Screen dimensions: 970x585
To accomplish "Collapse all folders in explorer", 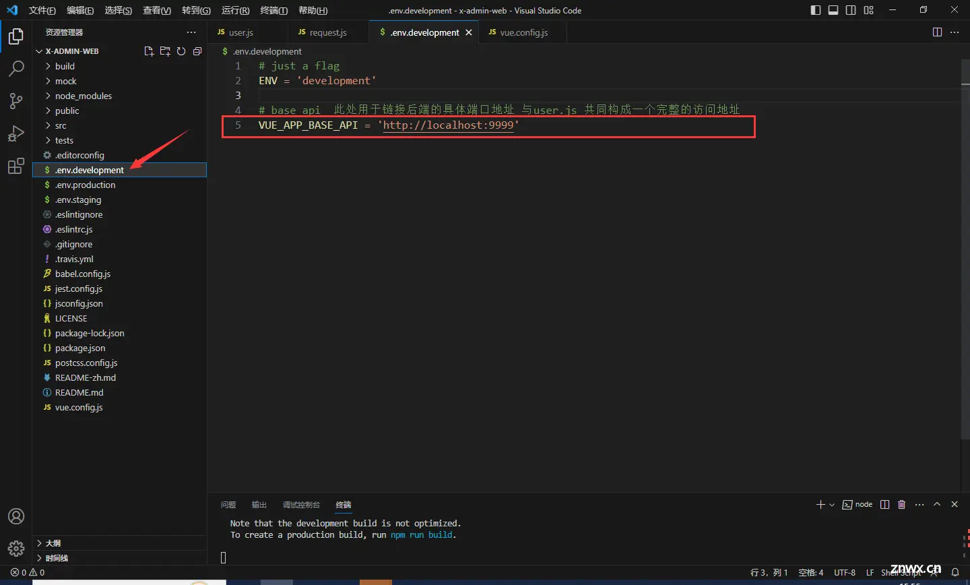I will click(x=197, y=51).
